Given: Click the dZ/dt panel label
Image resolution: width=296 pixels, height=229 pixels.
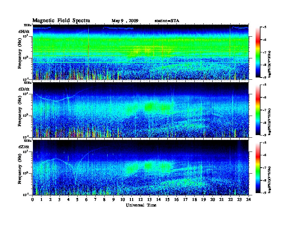Looking at the screenshot, I should [x=24, y=147].
